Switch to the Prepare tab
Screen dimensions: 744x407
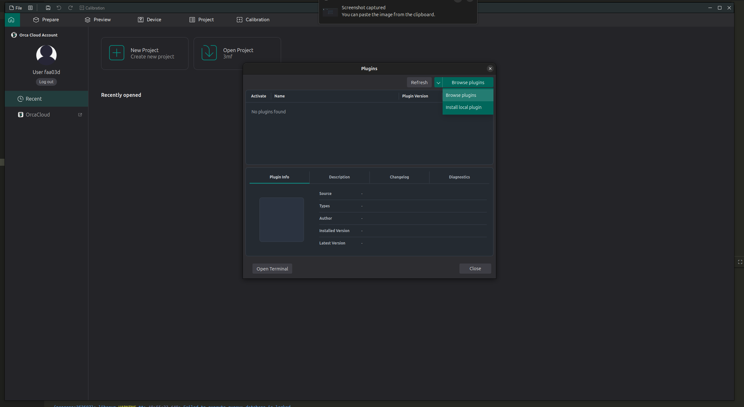click(46, 20)
